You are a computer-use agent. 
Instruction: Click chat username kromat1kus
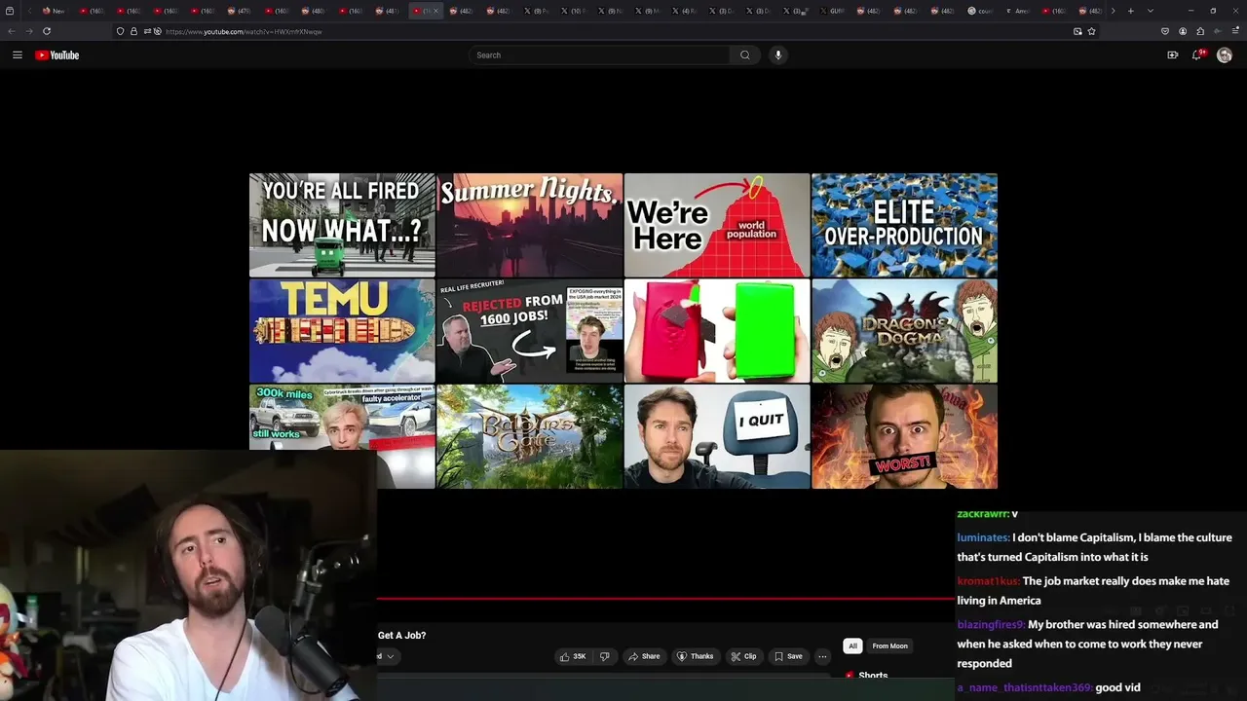click(x=988, y=581)
